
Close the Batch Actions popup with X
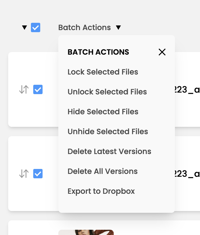click(x=162, y=52)
